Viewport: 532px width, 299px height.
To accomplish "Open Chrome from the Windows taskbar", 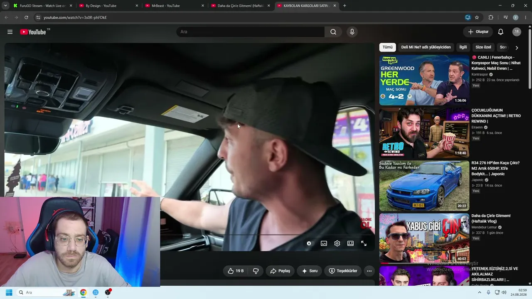I will pyautogui.click(x=83, y=292).
